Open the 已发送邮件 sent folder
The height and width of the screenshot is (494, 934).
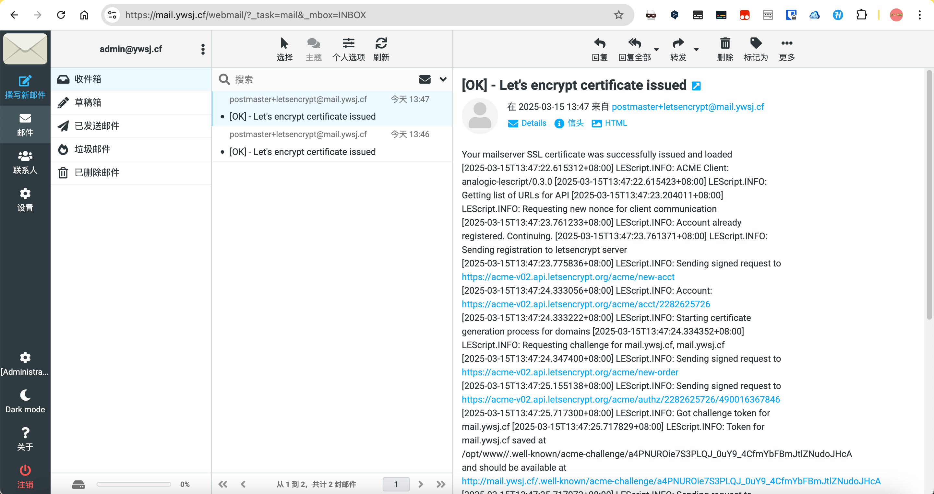pyautogui.click(x=131, y=126)
